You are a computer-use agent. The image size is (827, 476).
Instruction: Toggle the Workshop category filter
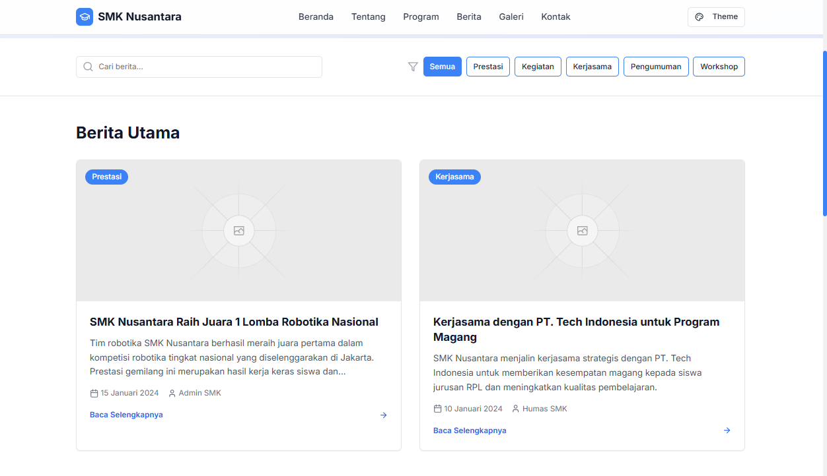(719, 67)
